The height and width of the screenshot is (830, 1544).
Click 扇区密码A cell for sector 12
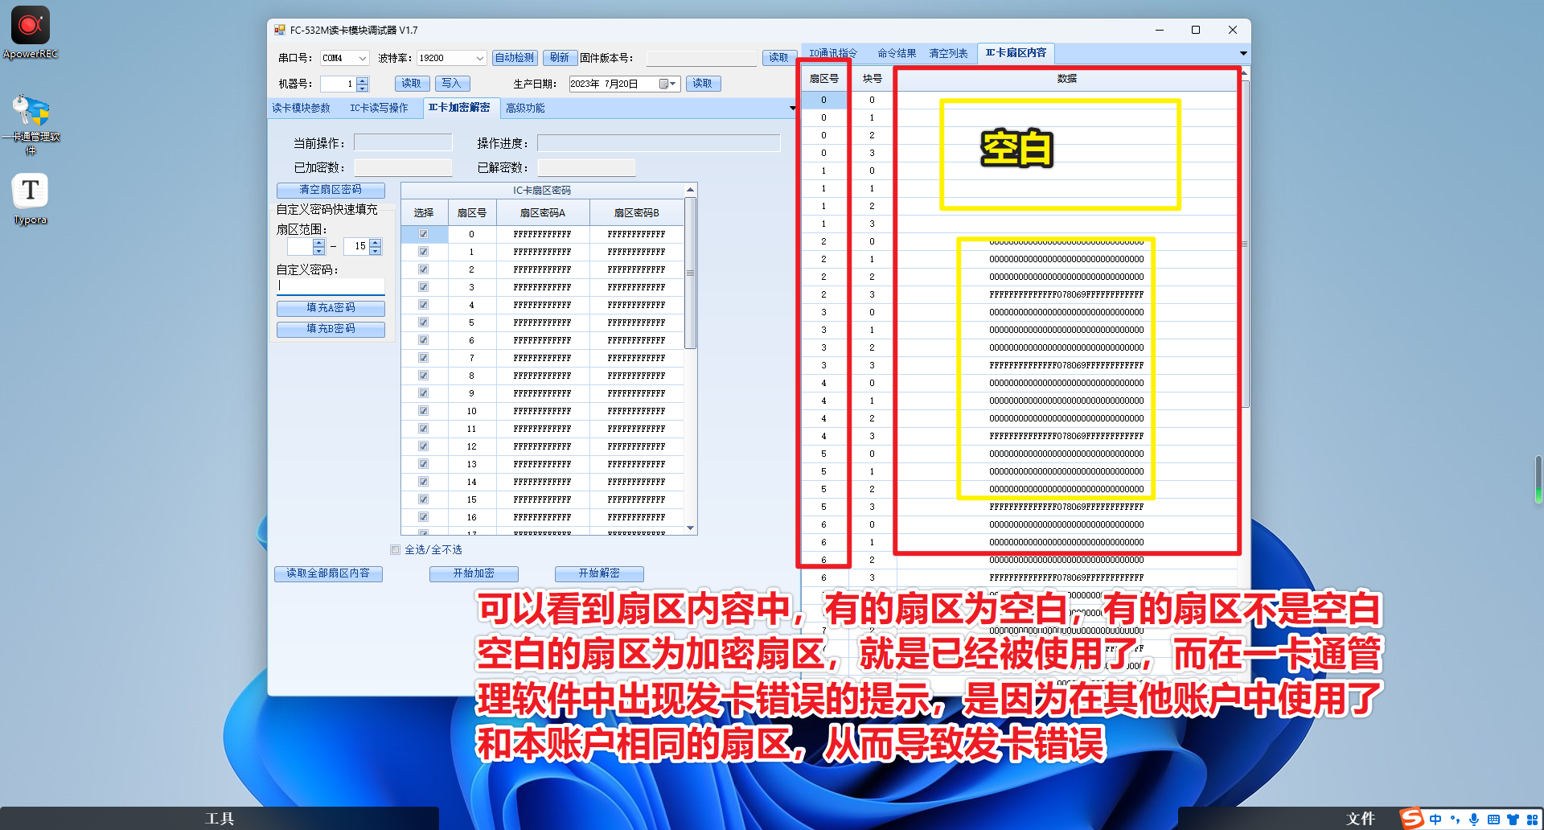pyautogui.click(x=543, y=446)
